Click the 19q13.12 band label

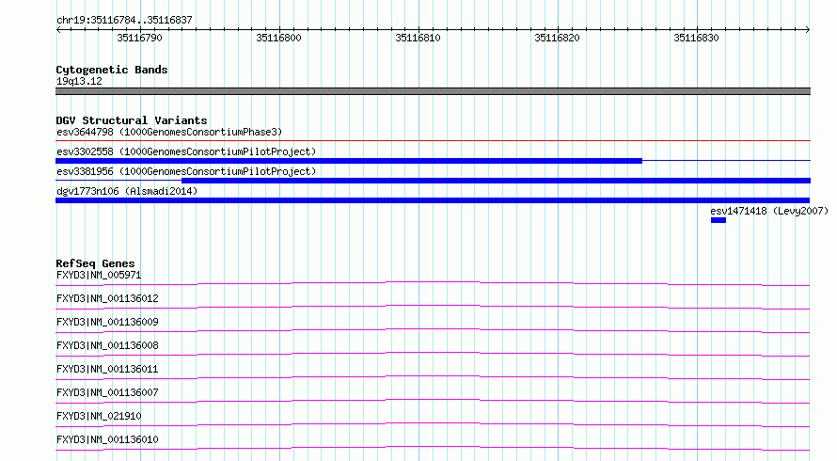pyautogui.click(x=79, y=81)
